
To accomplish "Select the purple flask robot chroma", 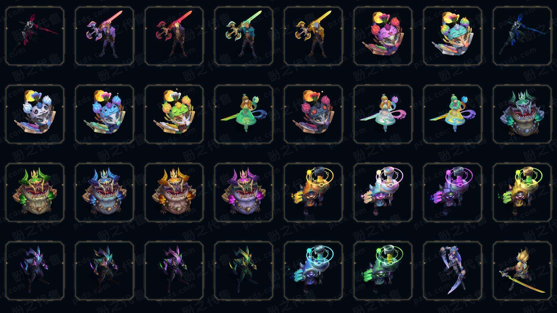I will (453, 192).
